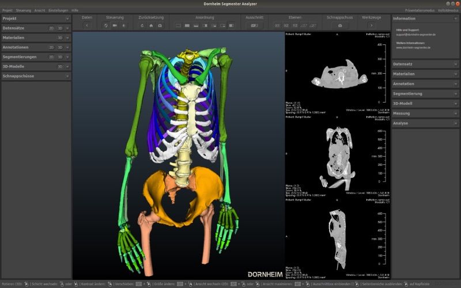Click the third Steuerung icon beside camera
The width and height of the screenshot is (461, 288).
(124, 25)
